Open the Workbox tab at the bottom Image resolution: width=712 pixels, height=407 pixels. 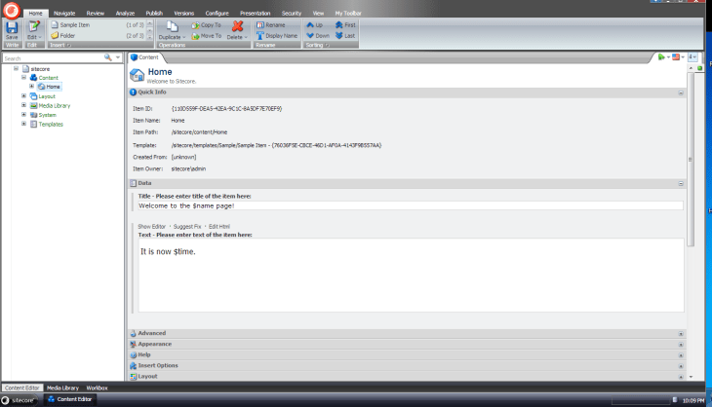pyautogui.click(x=97, y=388)
